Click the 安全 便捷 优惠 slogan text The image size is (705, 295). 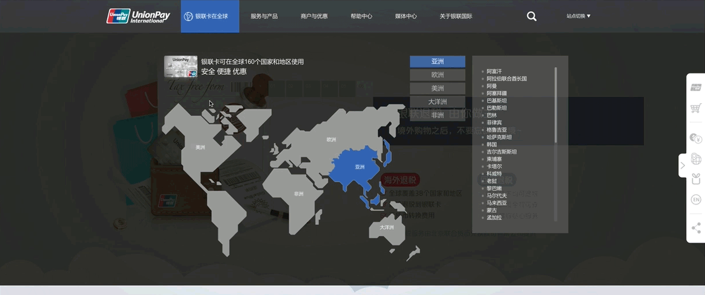(x=224, y=71)
